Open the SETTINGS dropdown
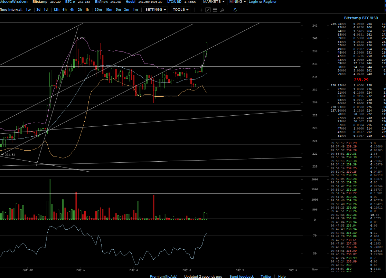Image resolution: width=386 pixels, height=278 pixels. pyautogui.click(x=156, y=10)
